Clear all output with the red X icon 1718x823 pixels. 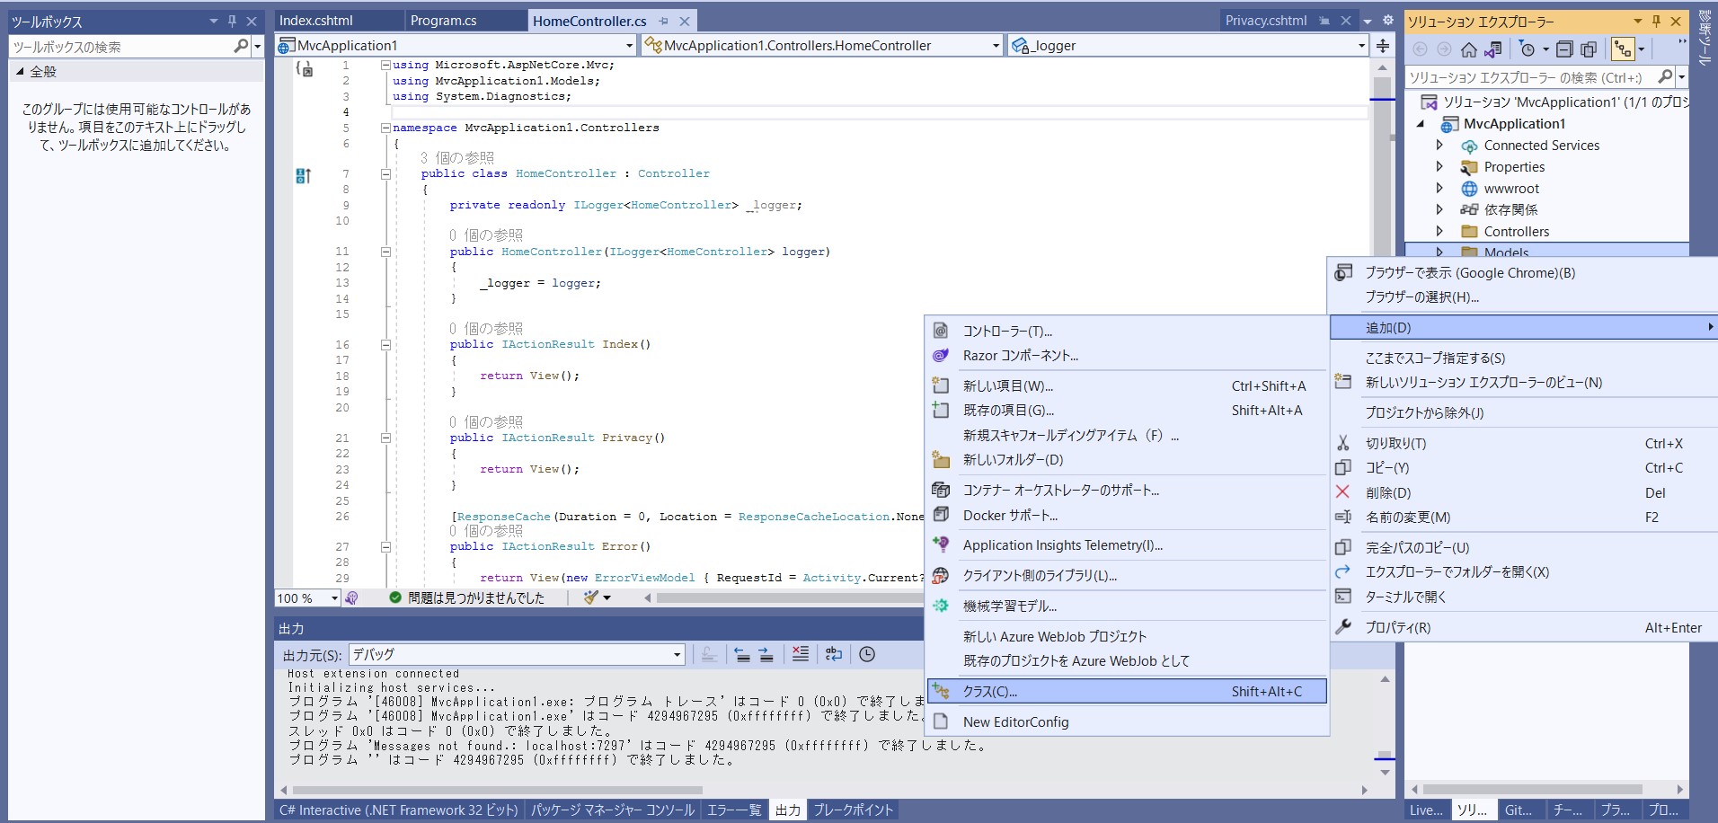[x=799, y=654]
